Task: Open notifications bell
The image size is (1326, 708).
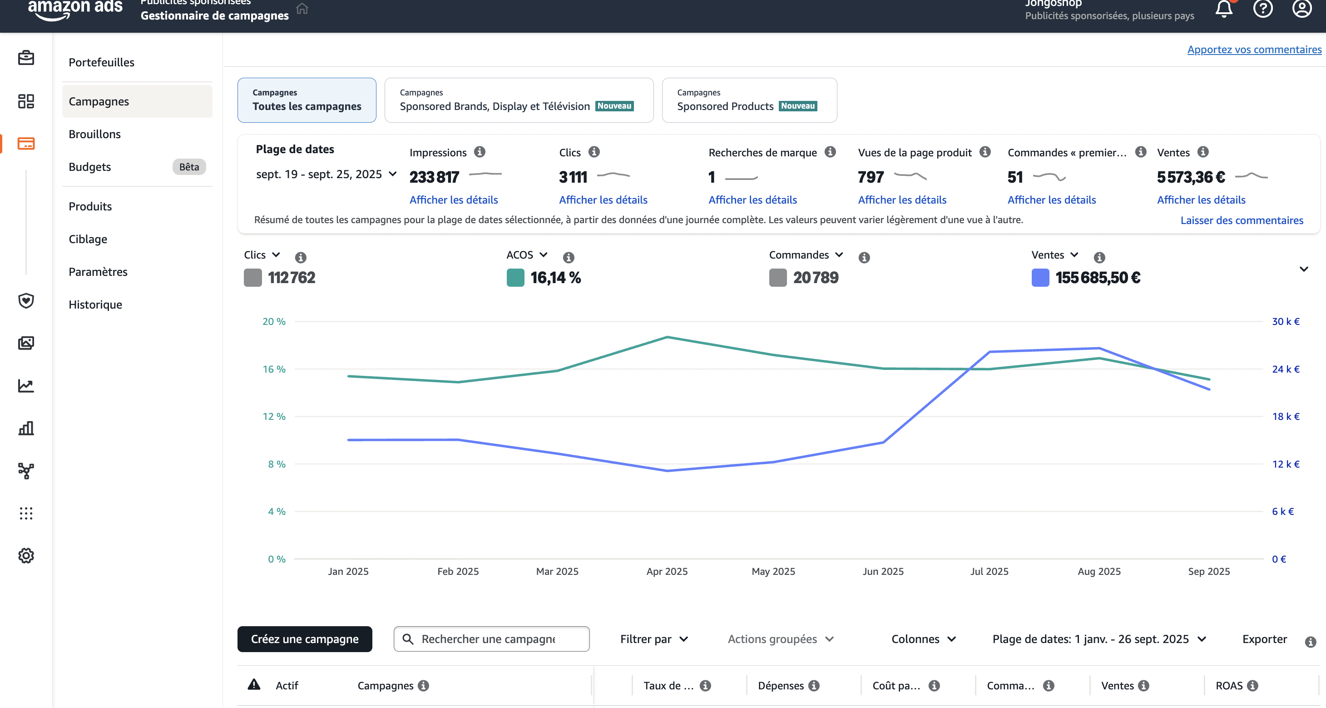Action: point(1224,9)
